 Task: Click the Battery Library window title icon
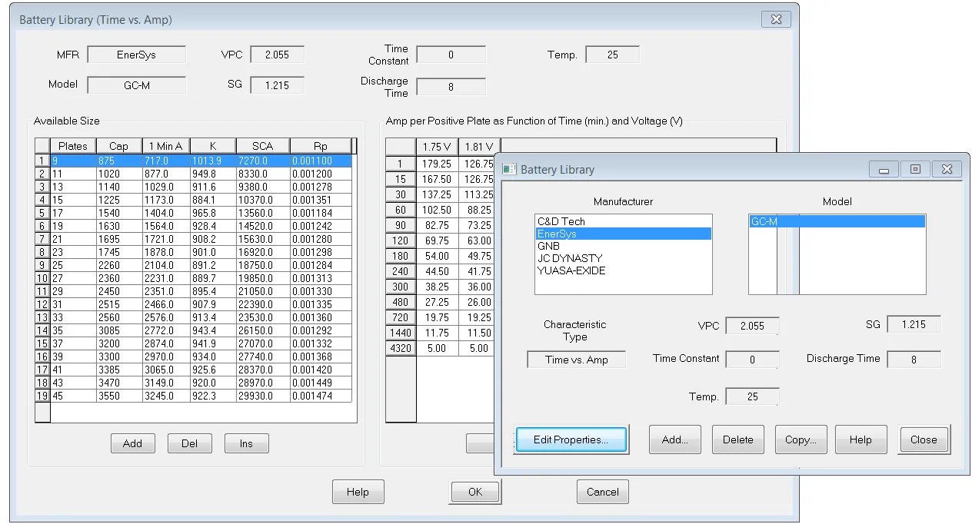509,169
